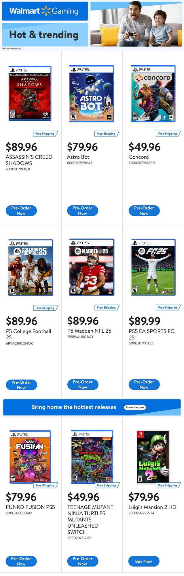The width and height of the screenshot is (184, 576).
Task: Open the Funko Fusion game cover
Action: point(30,456)
